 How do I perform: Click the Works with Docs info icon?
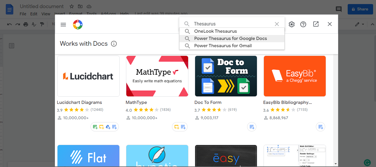point(114,44)
